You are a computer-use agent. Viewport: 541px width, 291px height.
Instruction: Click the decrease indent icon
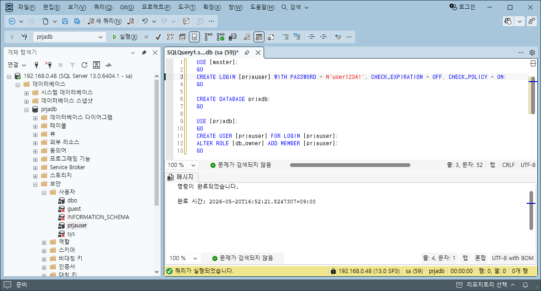(x=312, y=37)
